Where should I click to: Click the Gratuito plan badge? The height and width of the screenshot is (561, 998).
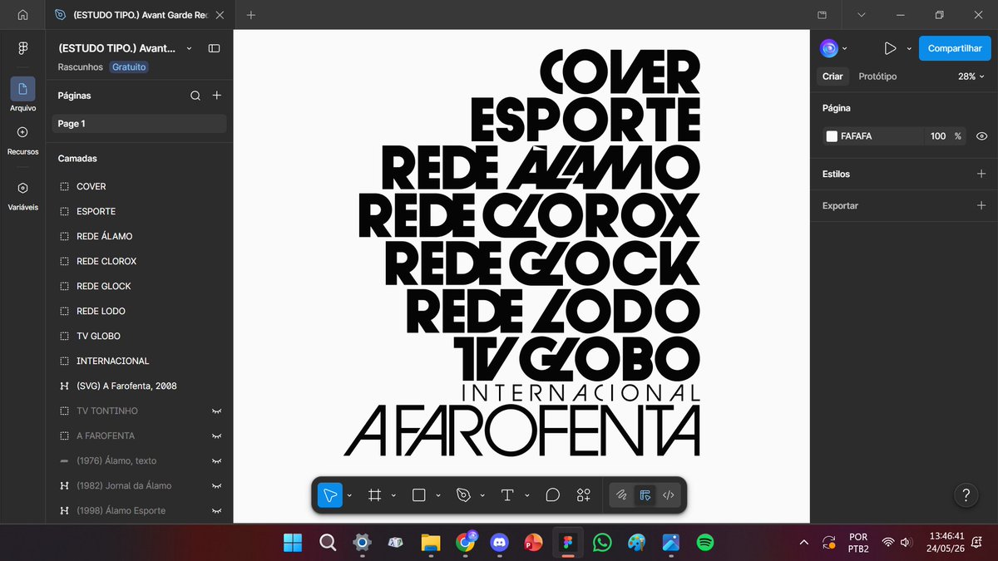129,66
